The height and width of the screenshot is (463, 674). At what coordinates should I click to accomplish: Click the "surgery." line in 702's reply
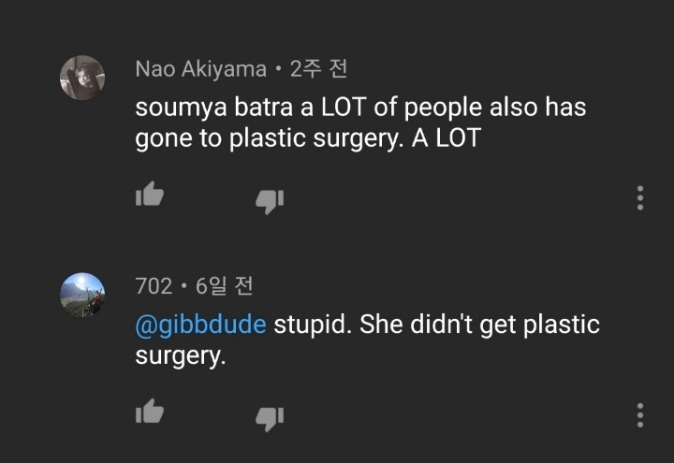[x=182, y=356]
